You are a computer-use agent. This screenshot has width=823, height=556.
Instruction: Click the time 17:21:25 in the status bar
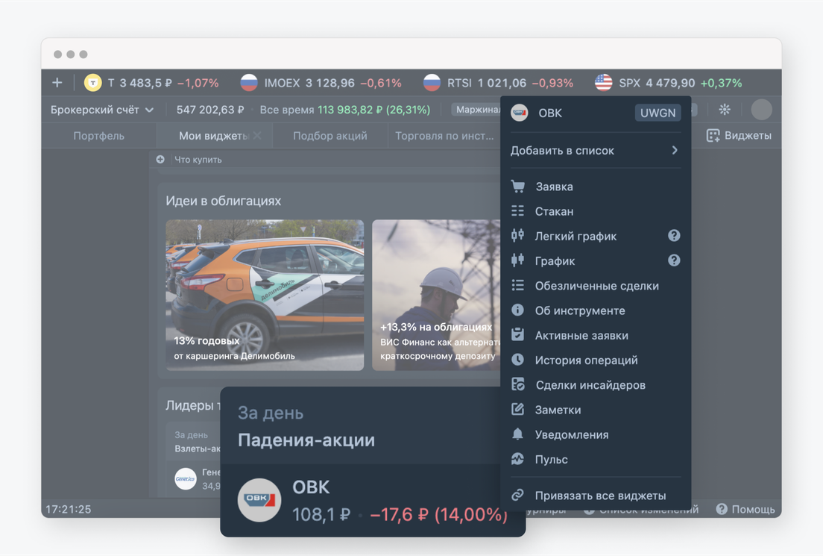tap(69, 509)
